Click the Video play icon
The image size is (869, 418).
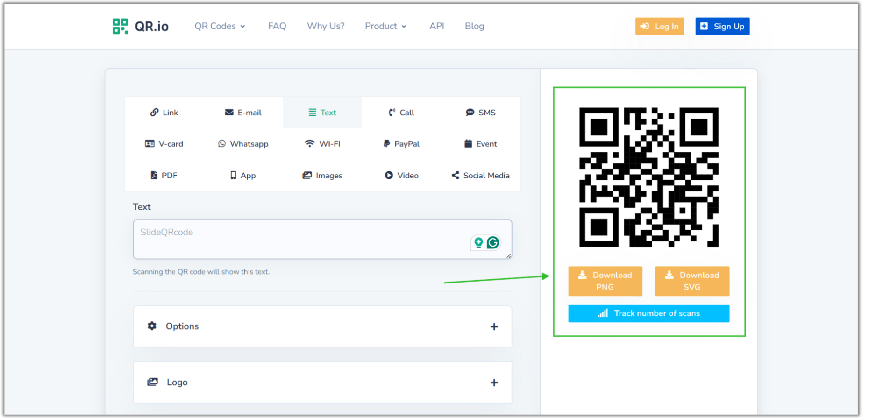[x=389, y=175]
